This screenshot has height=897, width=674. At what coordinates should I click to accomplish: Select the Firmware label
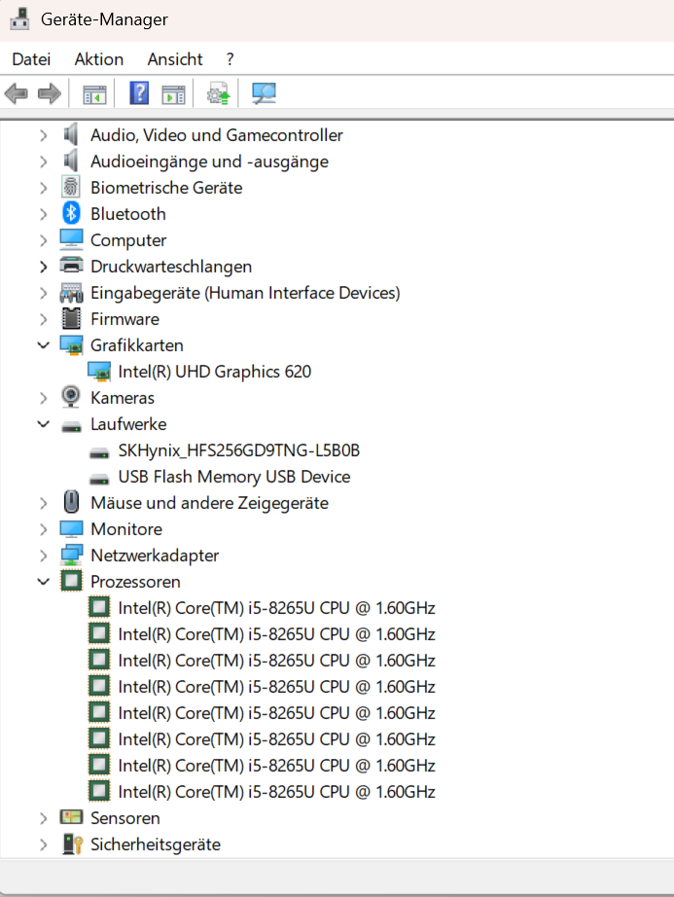coord(124,319)
